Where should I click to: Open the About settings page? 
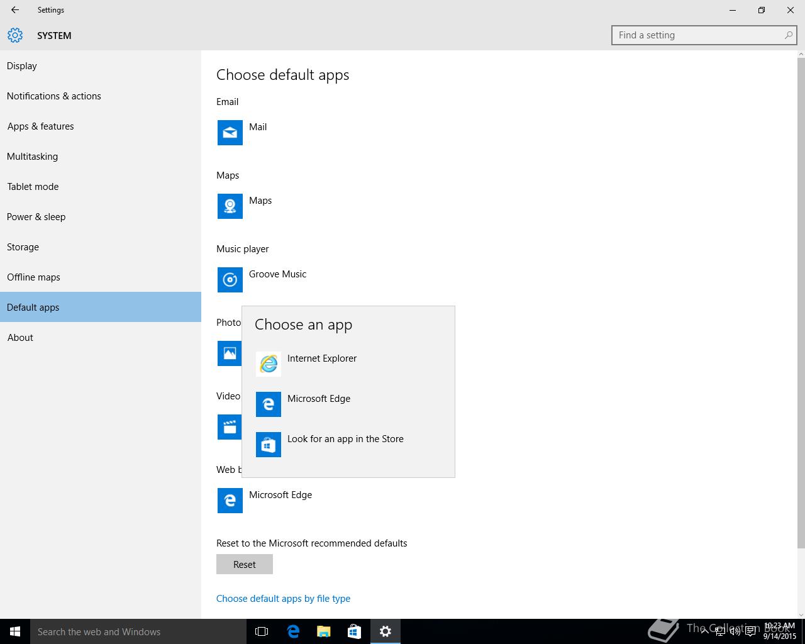tap(101, 338)
